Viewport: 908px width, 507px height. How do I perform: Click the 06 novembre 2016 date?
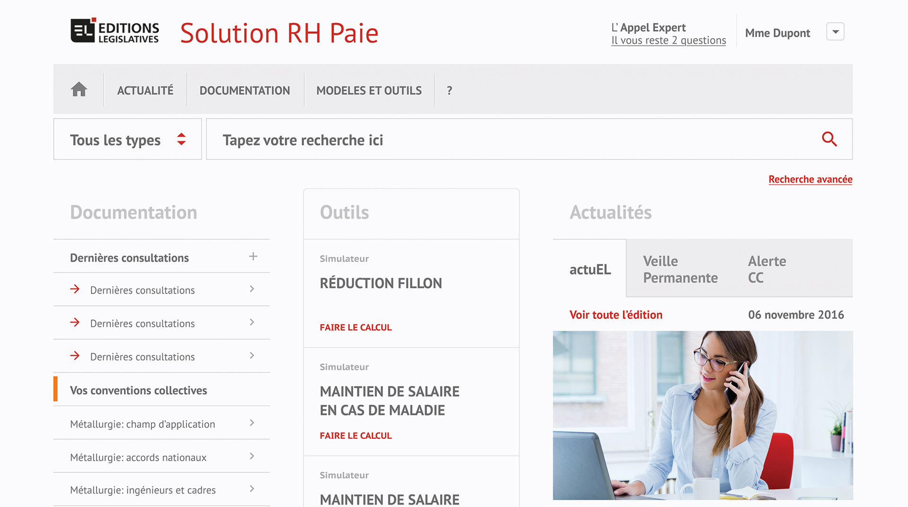pos(796,315)
